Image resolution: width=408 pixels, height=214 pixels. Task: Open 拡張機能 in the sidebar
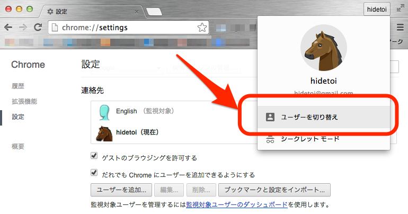(24, 101)
